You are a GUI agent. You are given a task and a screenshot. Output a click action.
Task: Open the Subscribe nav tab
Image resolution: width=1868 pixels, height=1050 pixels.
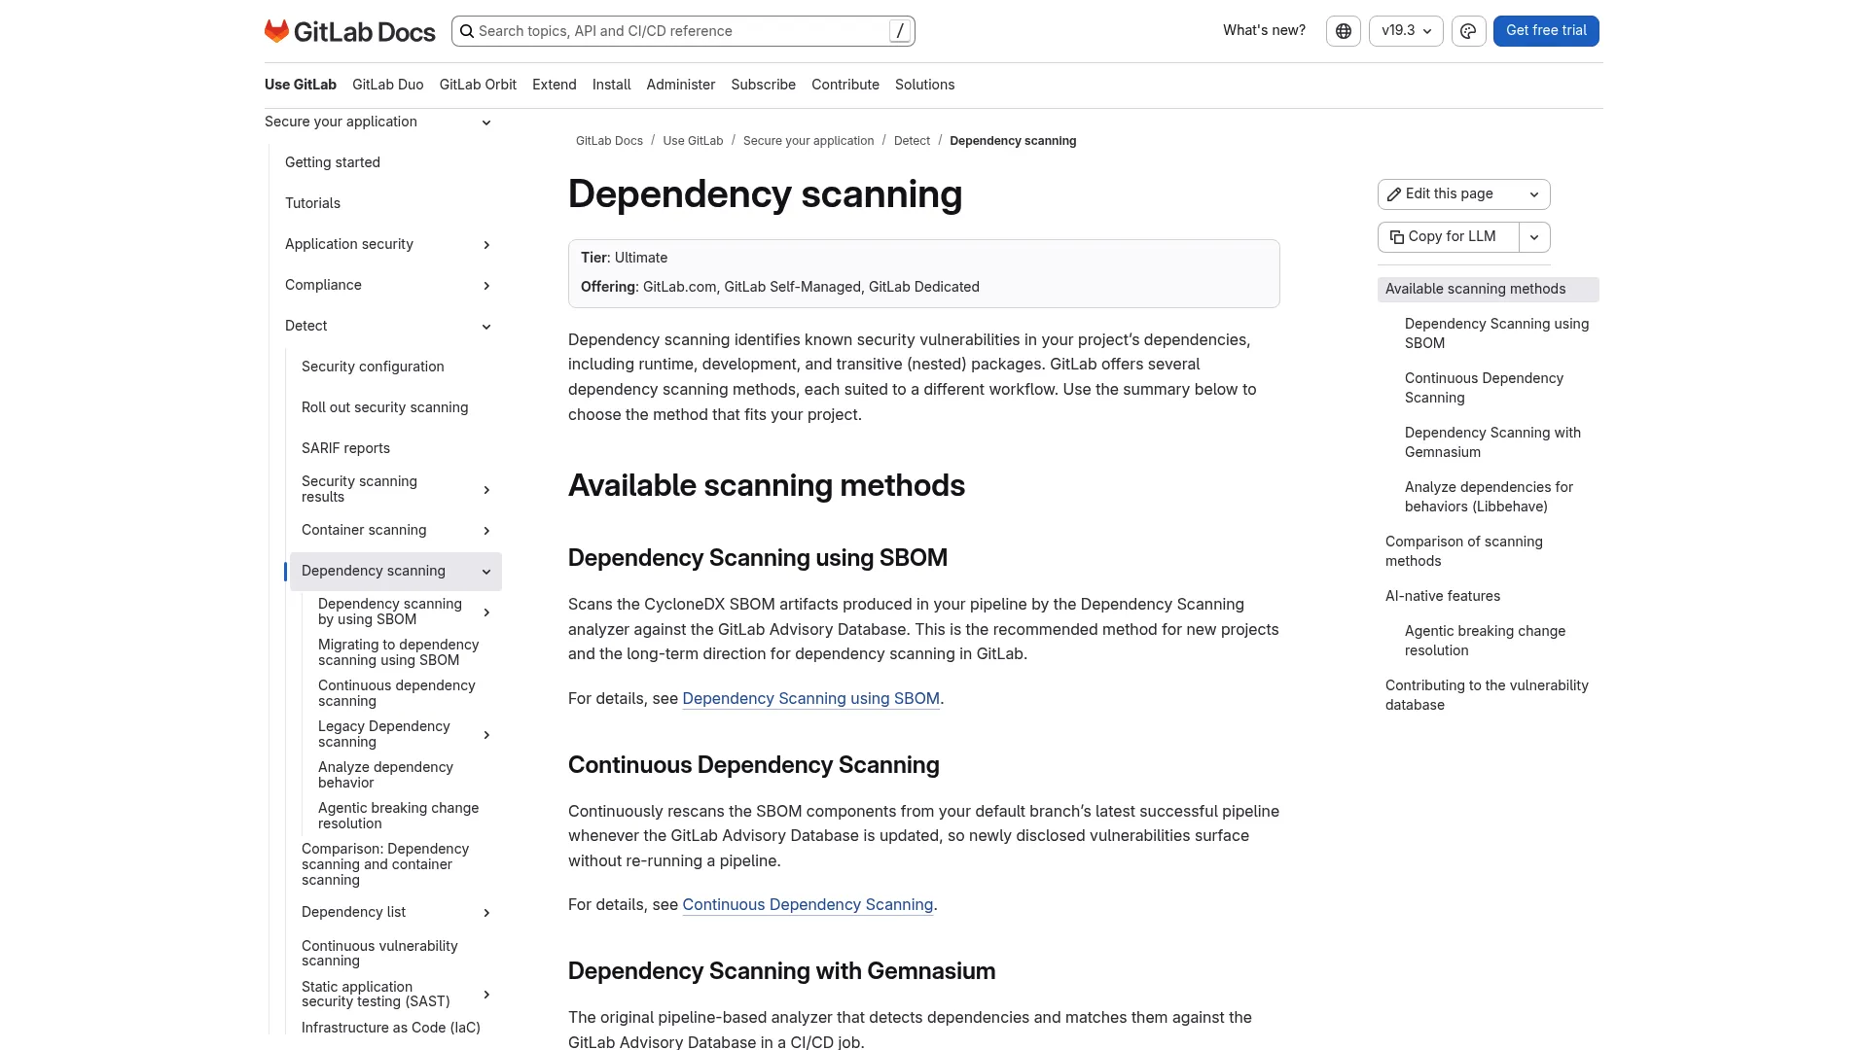764,85
